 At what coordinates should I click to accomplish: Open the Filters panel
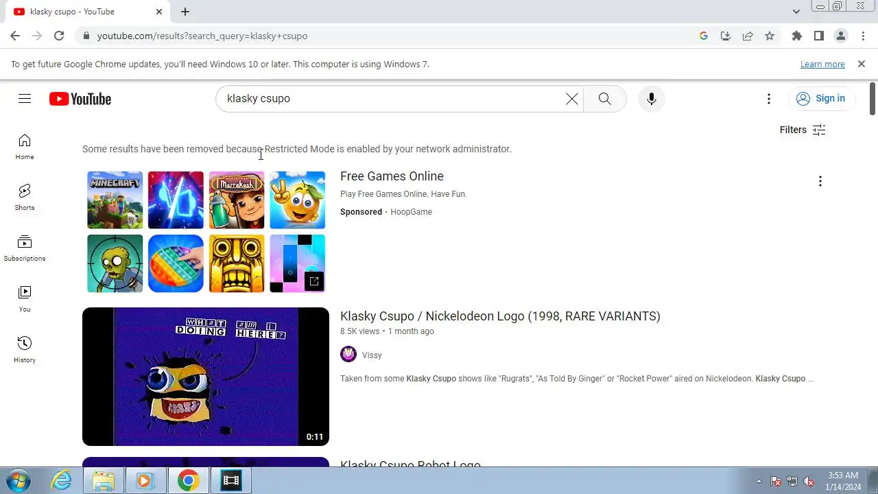pyautogui.click(x=803, y=130)
